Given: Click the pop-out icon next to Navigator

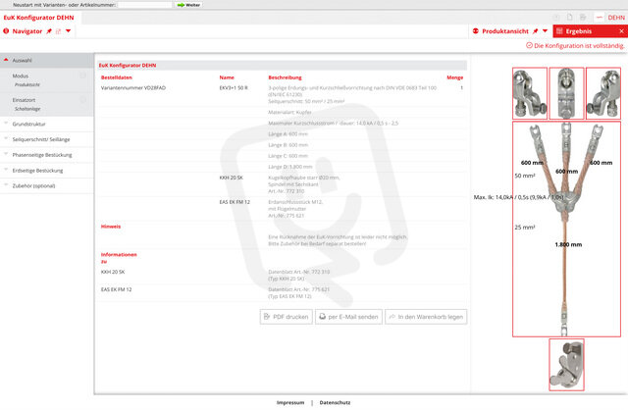Looking at the screenshot, I should click(59, 31).
